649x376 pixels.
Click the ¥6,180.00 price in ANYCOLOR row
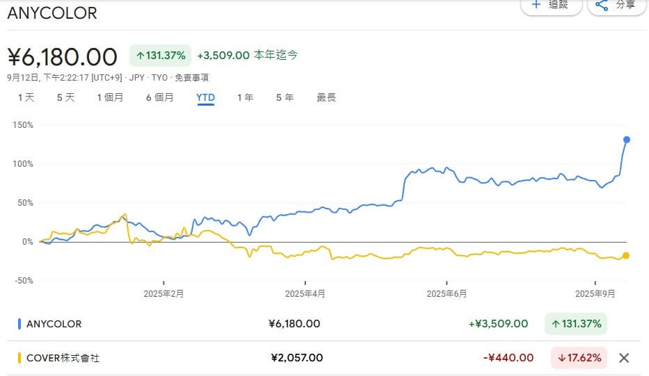pyautogui.click(x=294, y=323)
